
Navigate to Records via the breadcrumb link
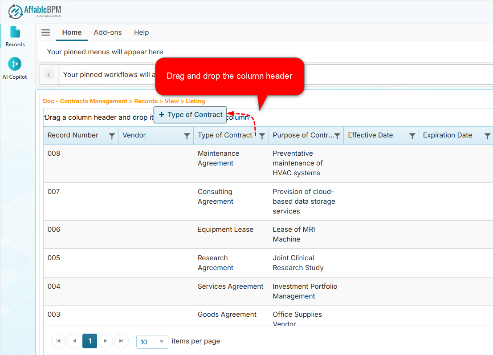pyautogui.click(x=146, y=101)
